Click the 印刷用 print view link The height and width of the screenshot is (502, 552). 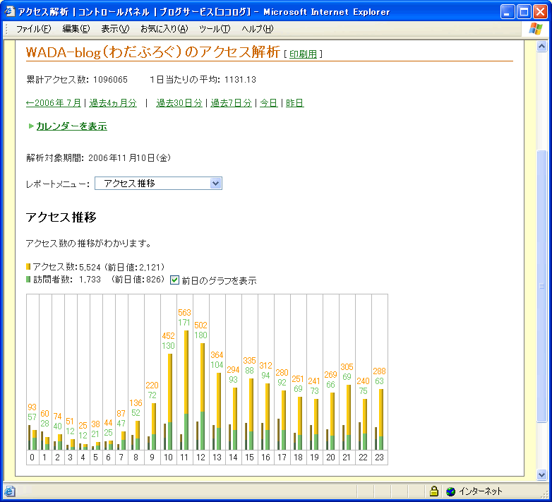[x=303, y=54]
